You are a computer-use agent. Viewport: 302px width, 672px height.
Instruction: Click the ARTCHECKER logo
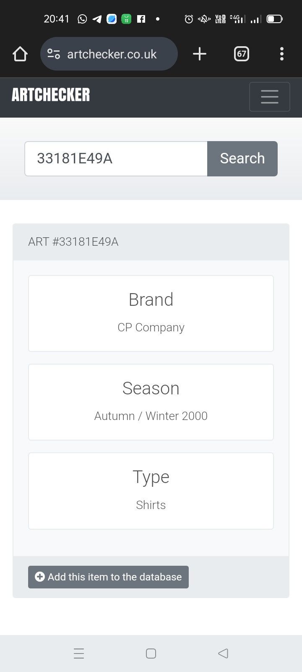[x=51, y=95]
